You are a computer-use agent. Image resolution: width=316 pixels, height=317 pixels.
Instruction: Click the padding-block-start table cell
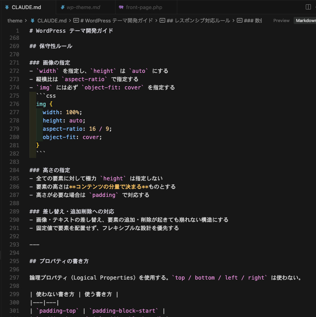click(x=124, y=311)
